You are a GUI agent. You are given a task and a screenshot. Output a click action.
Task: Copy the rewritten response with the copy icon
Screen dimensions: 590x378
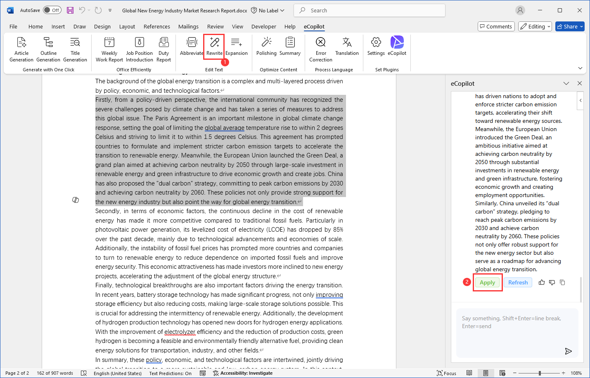[x=562, y=282]
